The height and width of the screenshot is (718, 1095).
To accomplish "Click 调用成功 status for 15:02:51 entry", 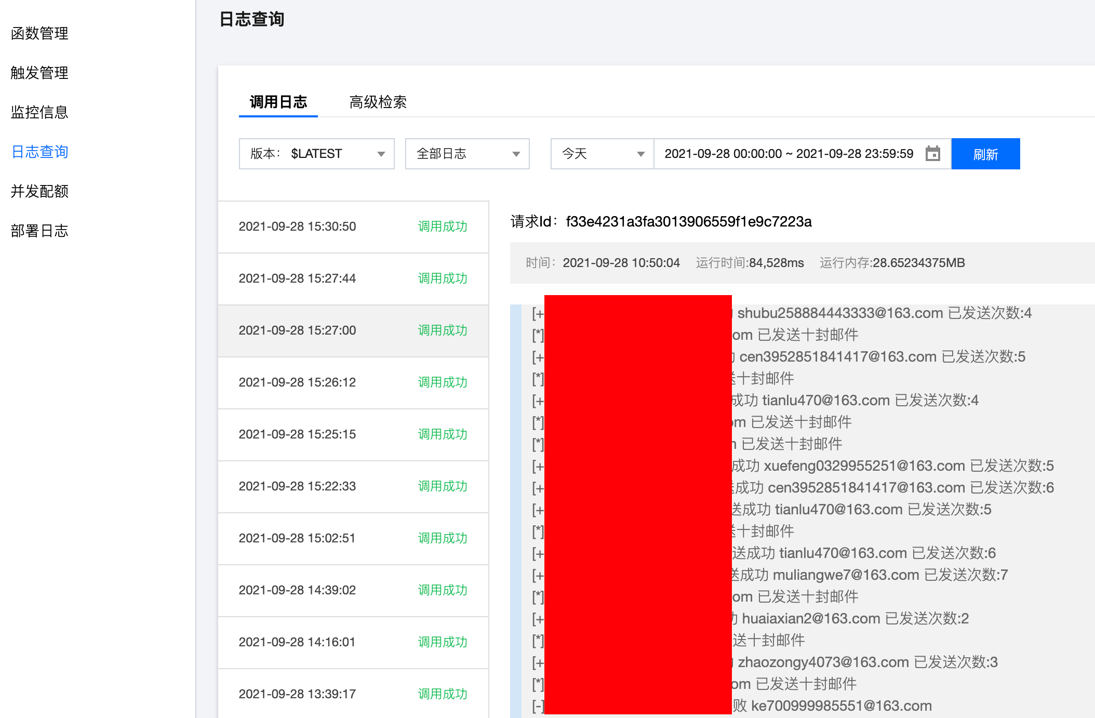I will (x=442, y=538).
